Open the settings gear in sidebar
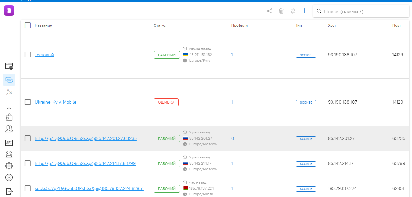412x197 pixels. pos(9,166)
